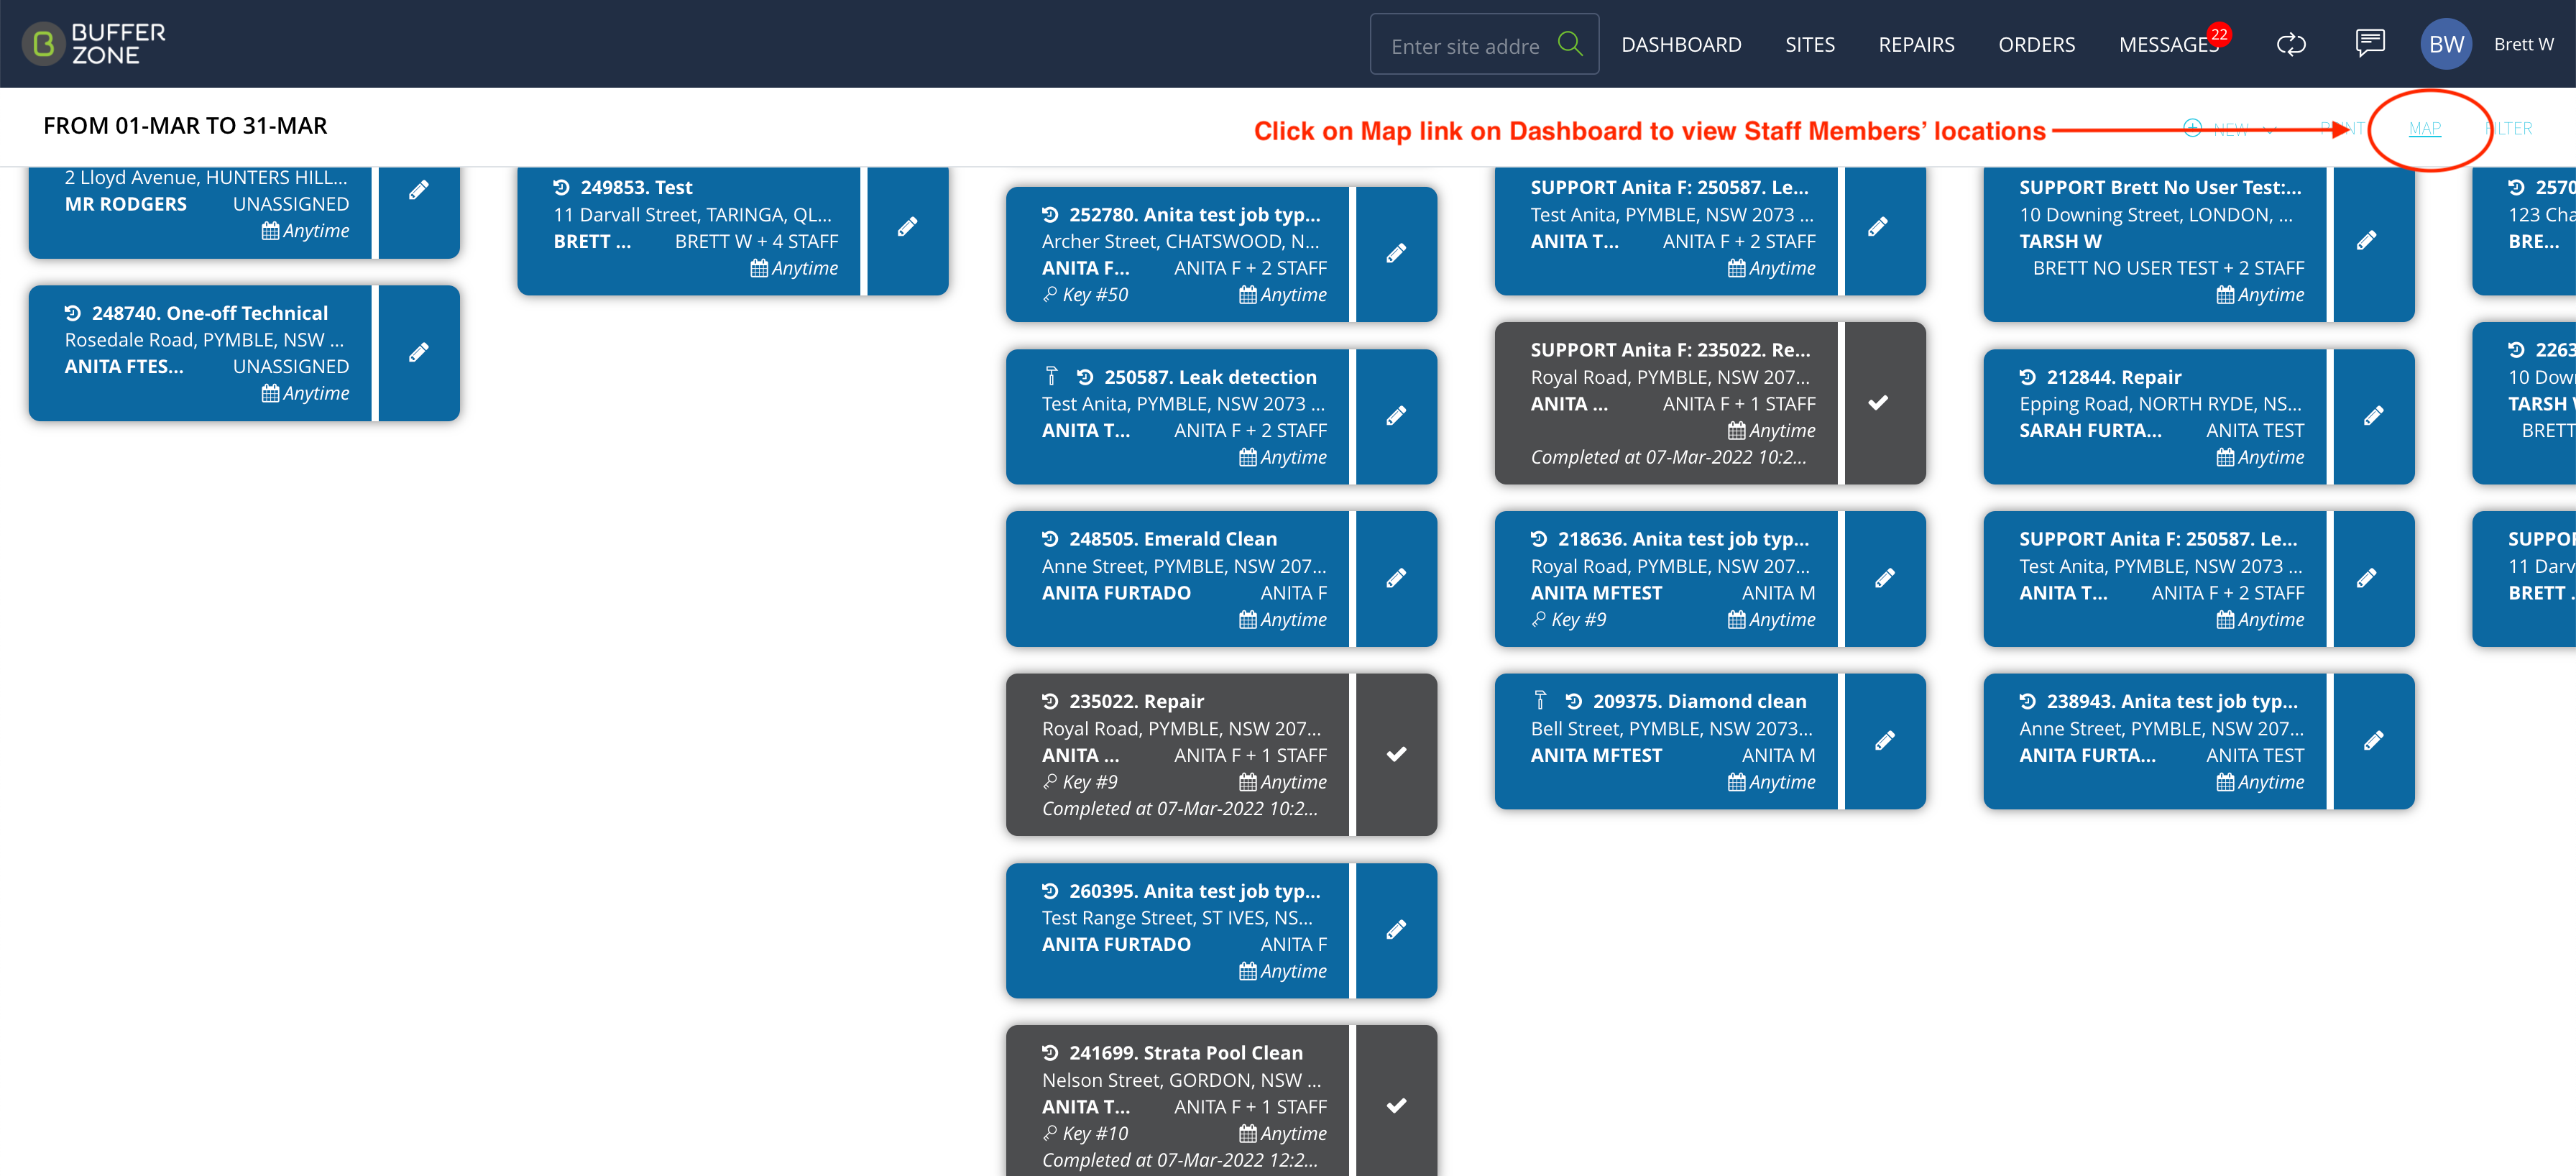Edit SUPPORT Brett No User Test job
The image size is (2576, 1176).
pos(2366,240)
